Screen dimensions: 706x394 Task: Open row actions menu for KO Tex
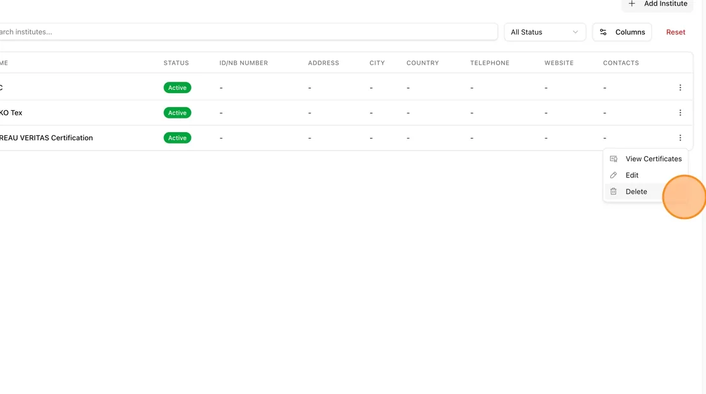coord(680,113)
